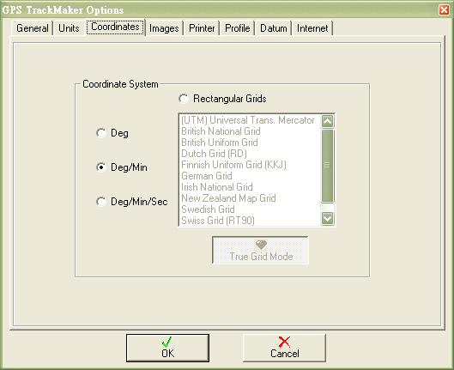Select the Deg/Min coordinate format
The width and height of the screenshot is (454, 370).
pos(101,167)
